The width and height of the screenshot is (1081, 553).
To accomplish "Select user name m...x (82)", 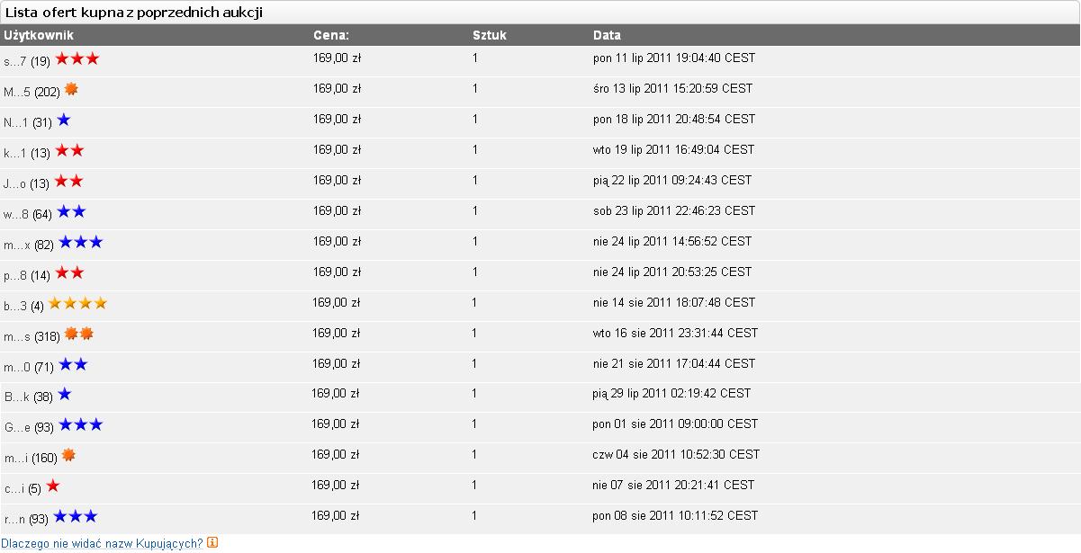I will coord(30,245).
